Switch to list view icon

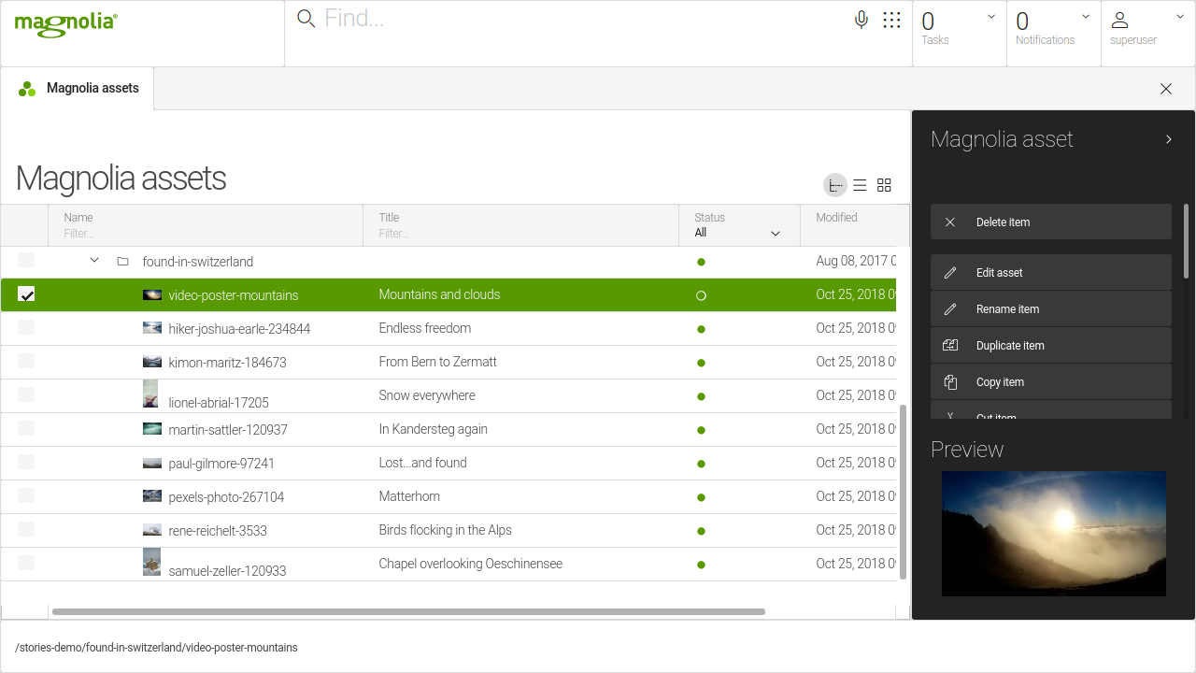(860, 185)
